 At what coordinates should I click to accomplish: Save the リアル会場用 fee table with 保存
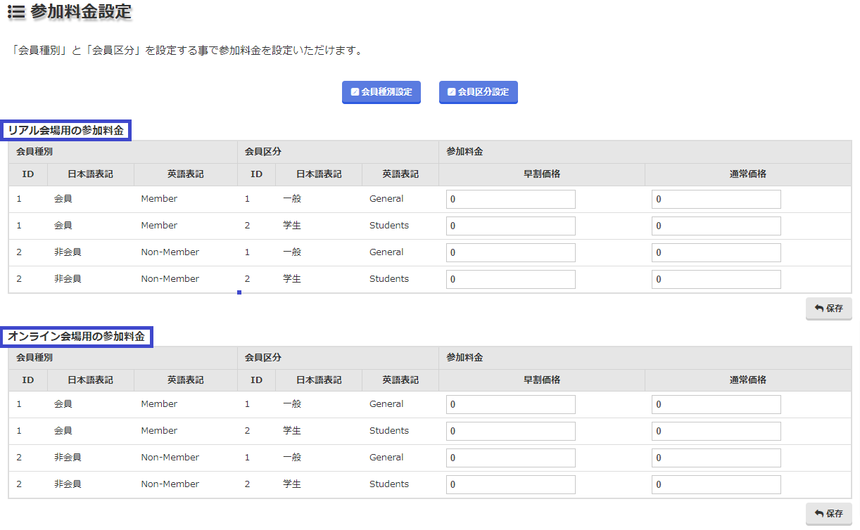click(828, 309)
